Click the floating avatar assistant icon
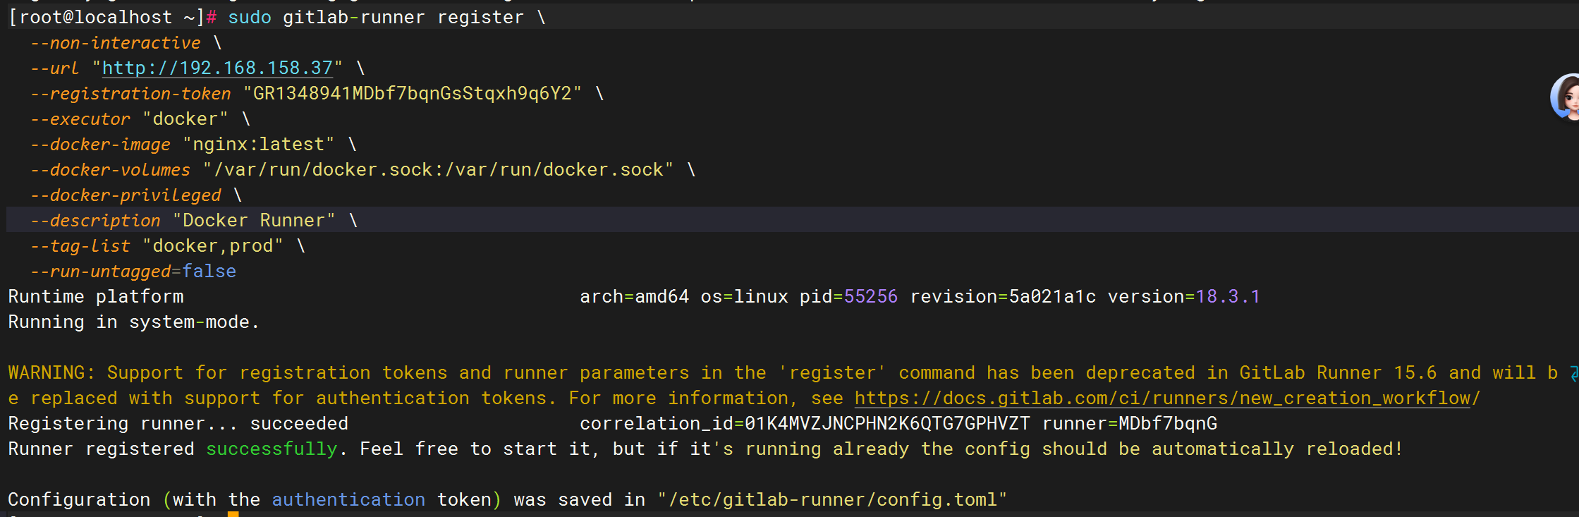Image resolution: width=1579 pixels, height=517 pixels. tap(1565, 97)
